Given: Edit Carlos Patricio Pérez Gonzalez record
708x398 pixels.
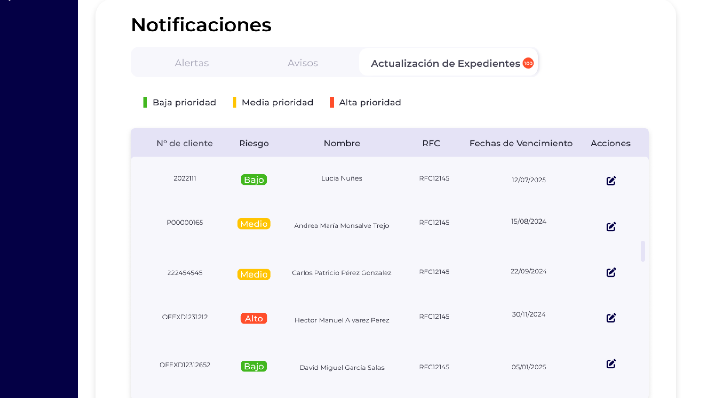Looking at the screenshot, I should click(x=611, y=272).
